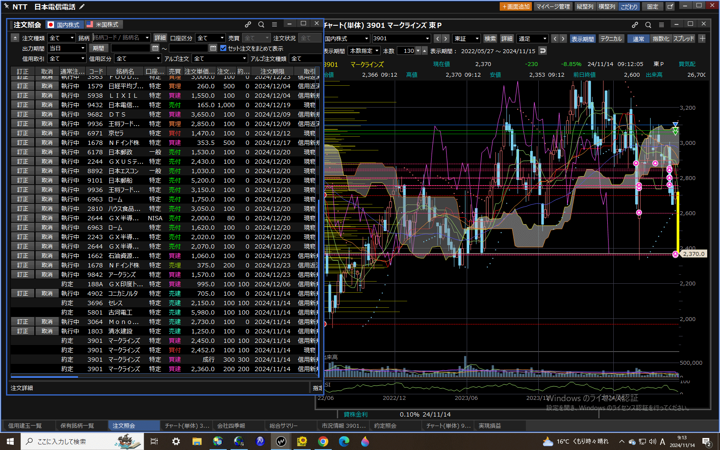Reset display period with return arrow icon
This screenshot has height=450, width=720.
tap(543, 51)
